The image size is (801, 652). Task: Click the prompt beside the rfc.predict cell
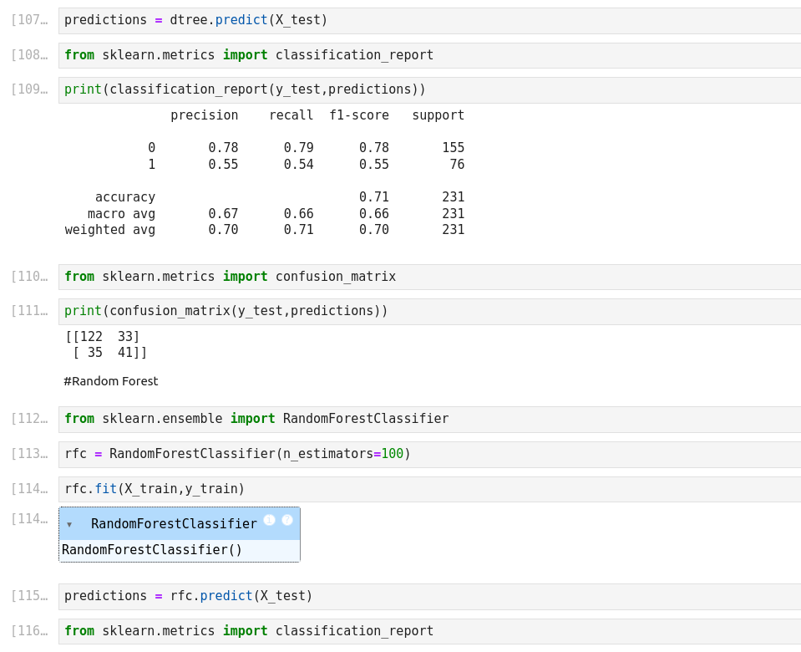(30, 597)
